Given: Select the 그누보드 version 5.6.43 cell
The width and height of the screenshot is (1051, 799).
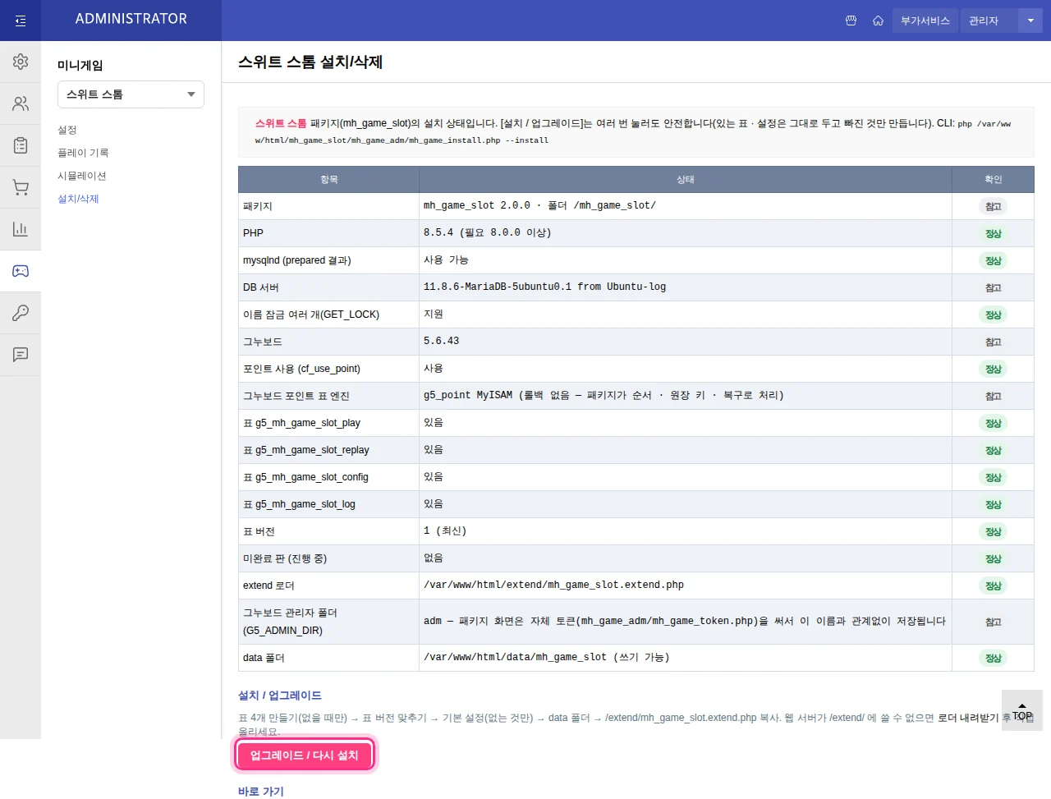Looking at the screenshot, I should click(x=686, y=342).
